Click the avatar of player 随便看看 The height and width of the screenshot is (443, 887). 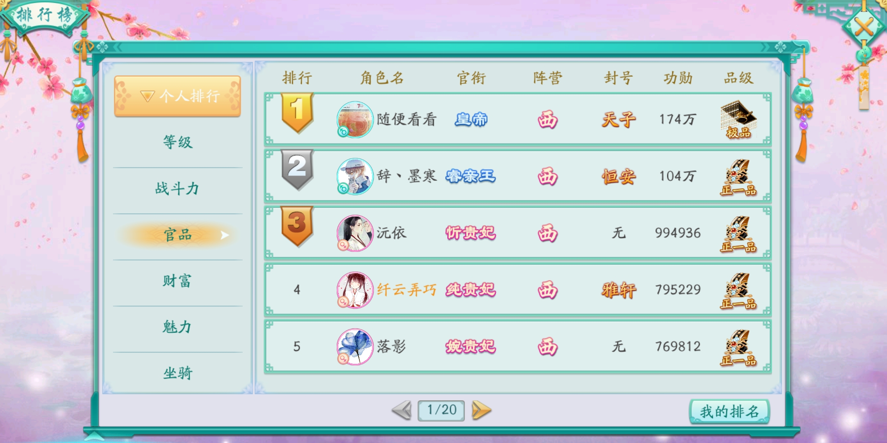[x=355, y=119]
